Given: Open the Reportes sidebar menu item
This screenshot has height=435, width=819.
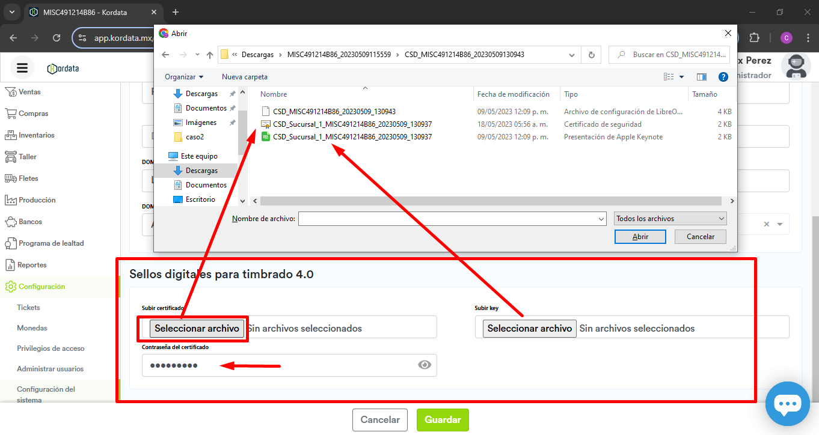Looking at the screenshot, I should coord(32,265).
